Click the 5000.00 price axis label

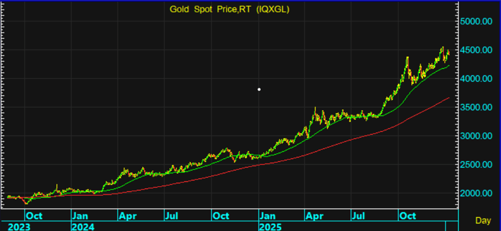(479, 22)
